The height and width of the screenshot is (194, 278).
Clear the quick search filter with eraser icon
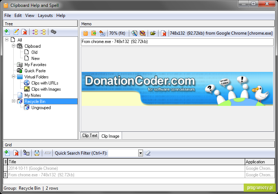click(x=148, y=153)
